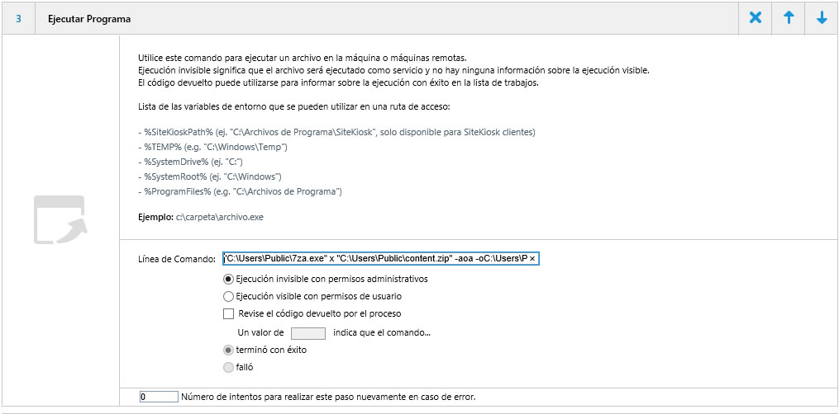Move the Ejecutar Programa step down

point(822,17)
